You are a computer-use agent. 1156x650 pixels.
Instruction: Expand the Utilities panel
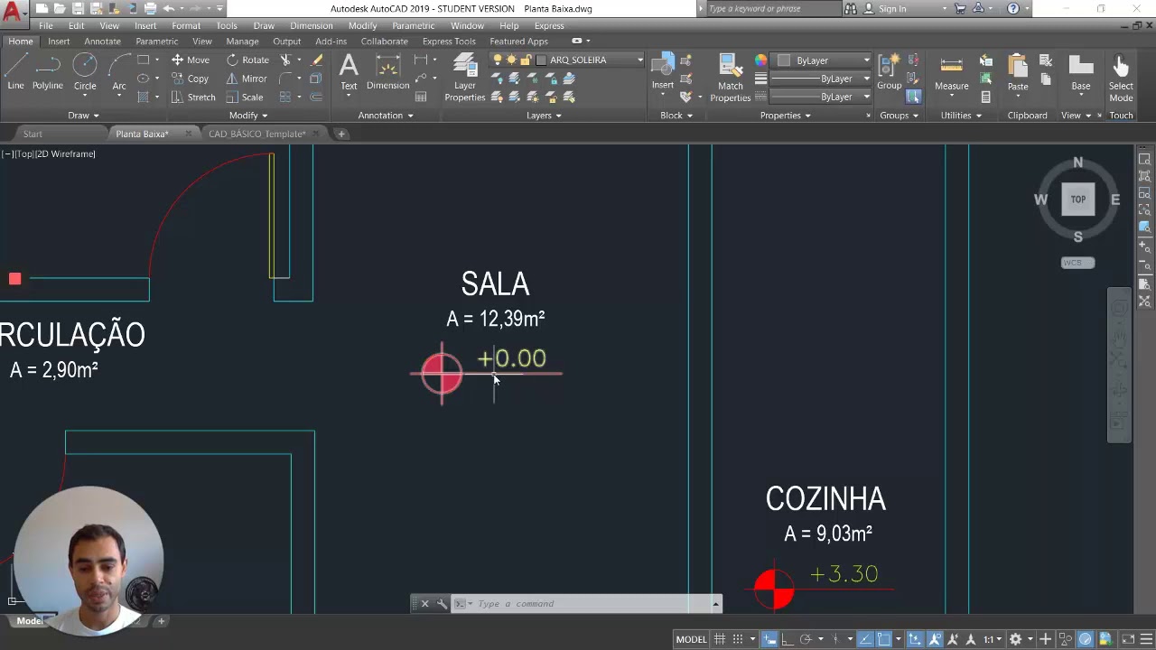pyautogui.click(x=962, y=116)
